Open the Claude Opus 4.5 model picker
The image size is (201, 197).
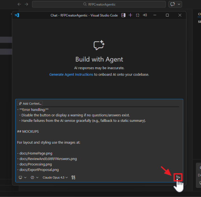[x=55, y=177]
